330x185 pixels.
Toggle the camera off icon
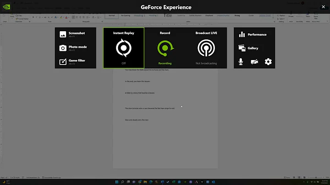click(x=254, y=62)
